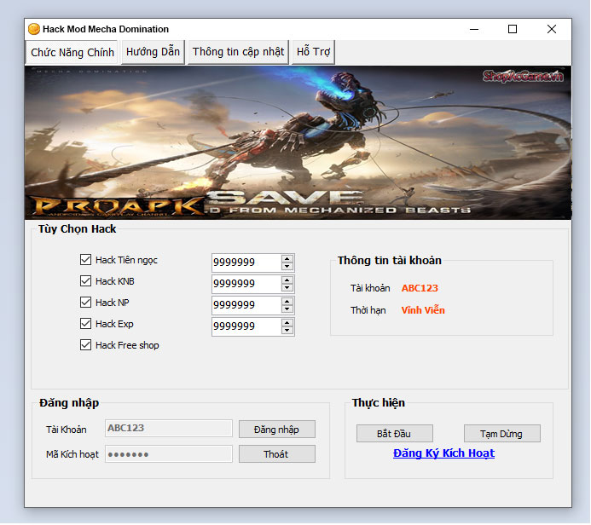Switch to the Chức Năng Chính tab
The height and width of the screenshot is (525, 591).
pyautogui.click(x=72, y=52)
